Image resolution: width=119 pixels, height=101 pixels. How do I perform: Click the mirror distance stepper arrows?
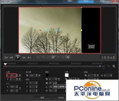point(111,75)
